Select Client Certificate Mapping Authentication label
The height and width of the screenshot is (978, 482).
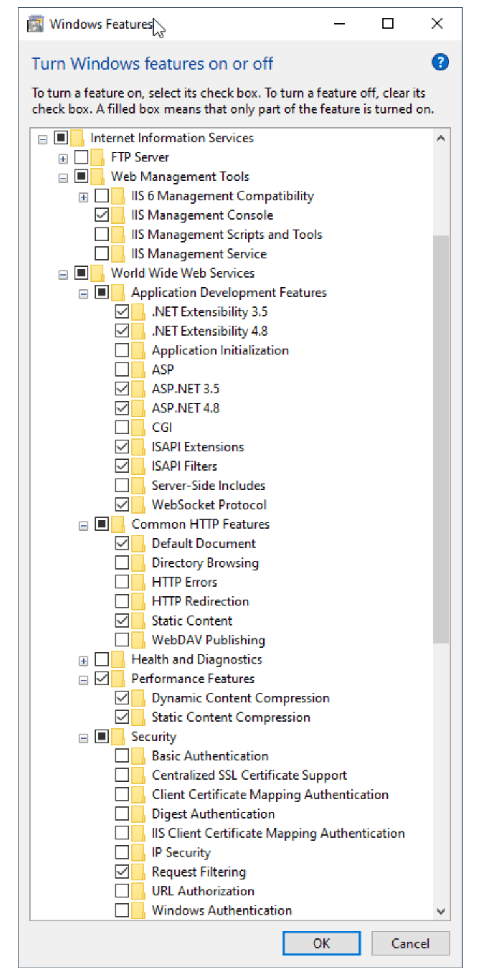click(270, 795)
